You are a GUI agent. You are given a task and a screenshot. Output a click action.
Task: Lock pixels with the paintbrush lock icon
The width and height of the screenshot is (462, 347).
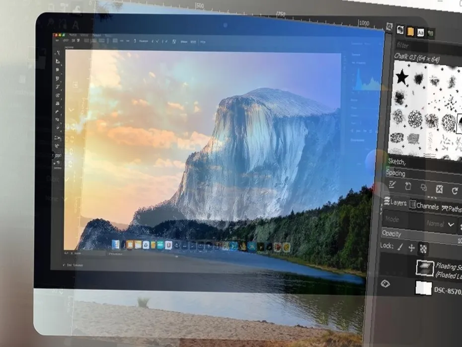click(399, 248)
